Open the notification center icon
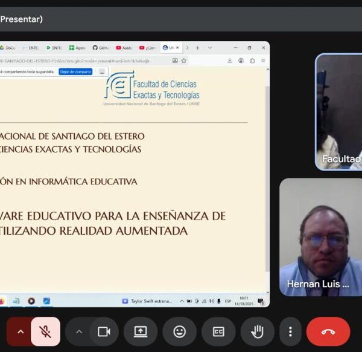Screen dimensions: 362x352 (x=261, y=301)
